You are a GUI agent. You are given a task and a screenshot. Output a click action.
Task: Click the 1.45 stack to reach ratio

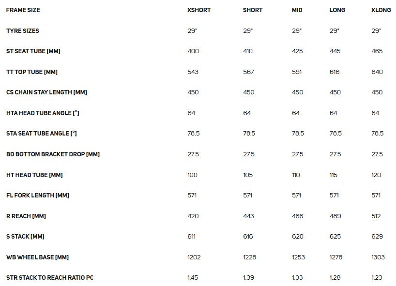point(193,278)
